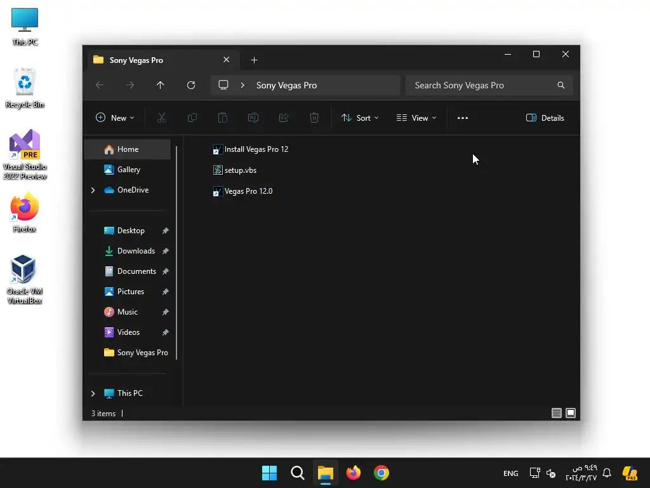This screenshot has width=650, height=488.
Task: Switch to large thumbnails view icon
Action: [x=571, y=413]
